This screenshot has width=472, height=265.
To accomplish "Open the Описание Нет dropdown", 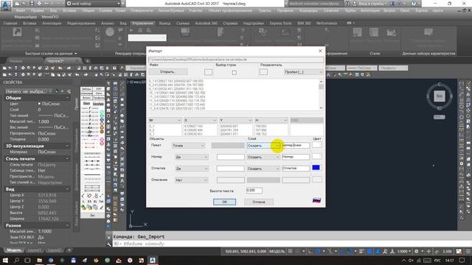I will tap(192, 180).
